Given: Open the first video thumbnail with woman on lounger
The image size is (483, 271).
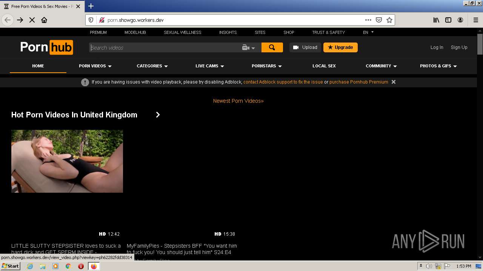Looking at the screenshot, I should click(x=67, y=161).
